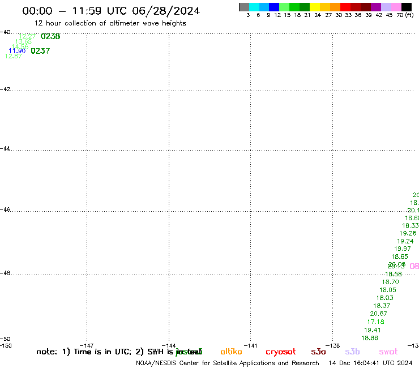The width and height of the screenshot is (419, 368).
Task: Click the subtitle '12 hour collection of altimeter wave heights'
Action: [110, 23]
